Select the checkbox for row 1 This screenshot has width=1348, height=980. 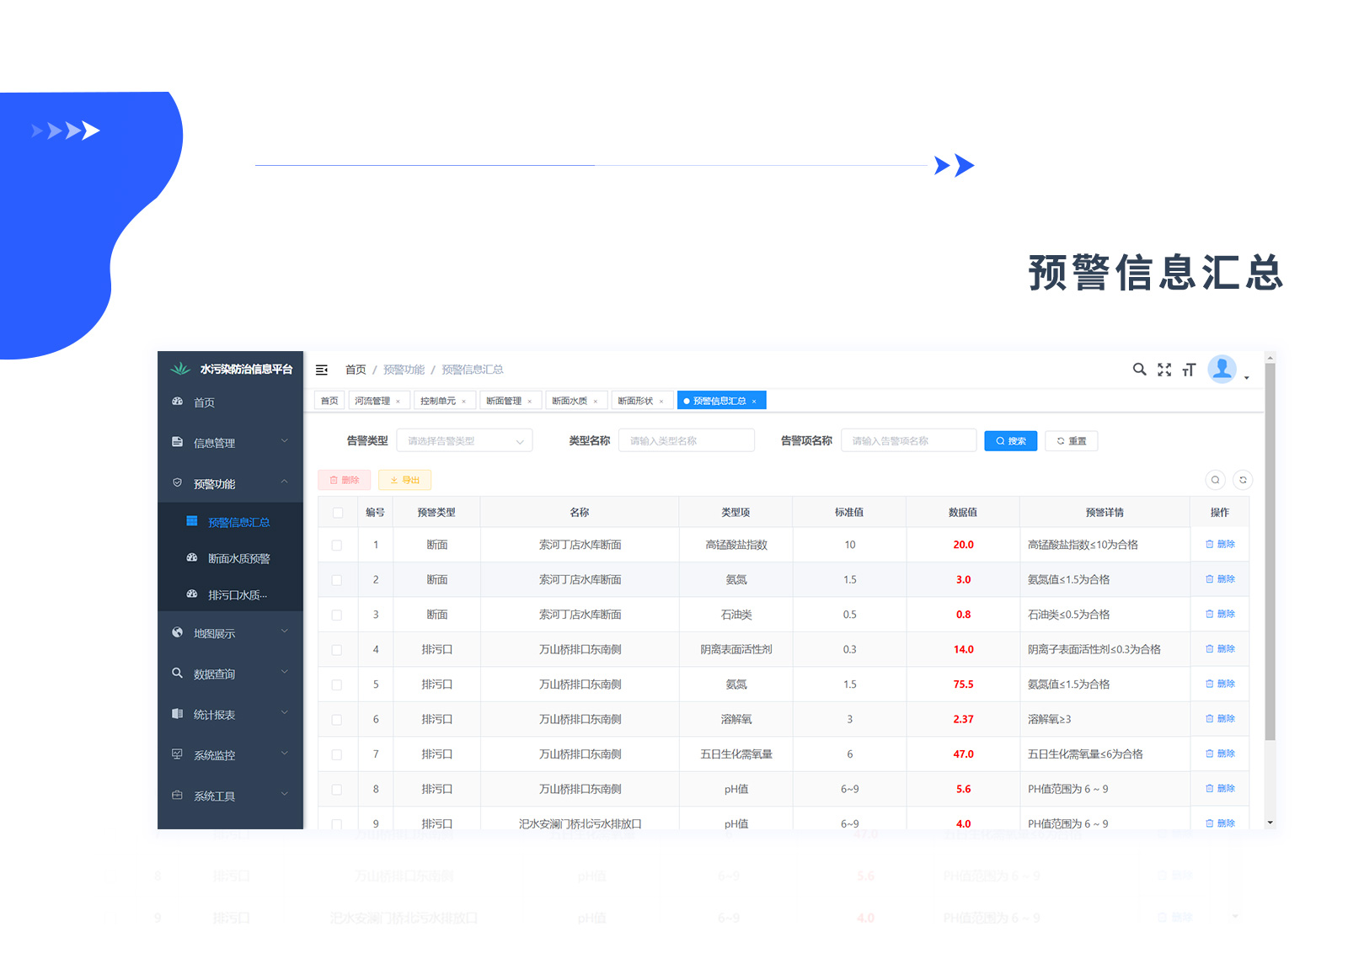337,546
